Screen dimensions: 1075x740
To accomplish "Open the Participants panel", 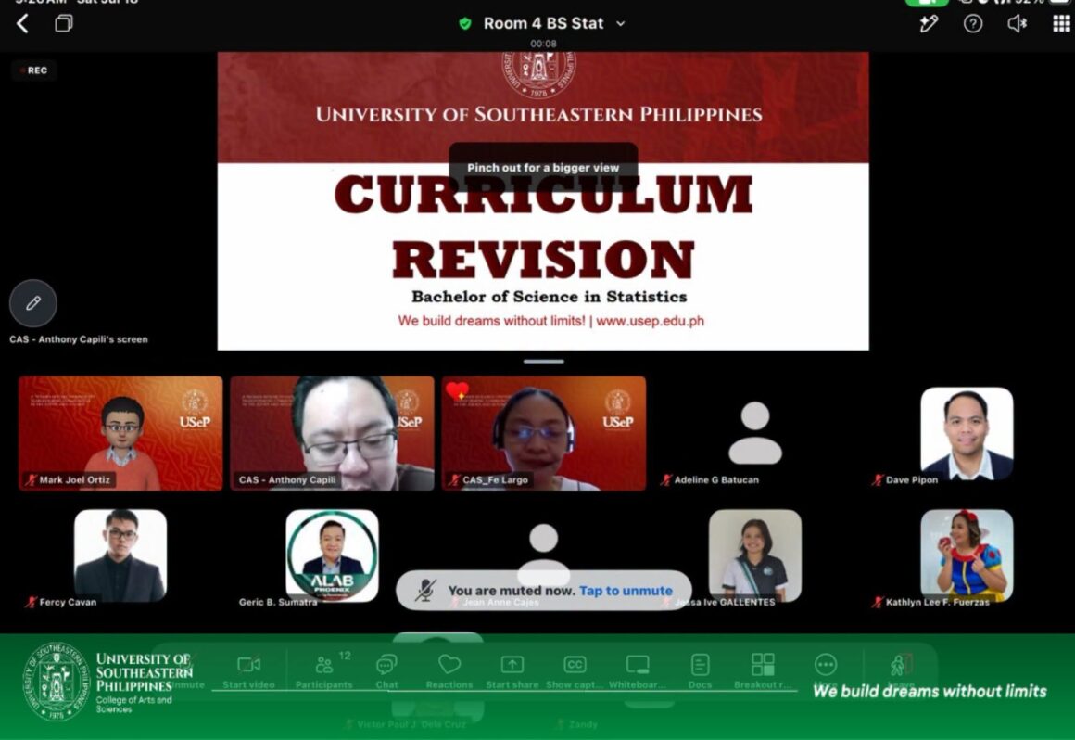I will coord(324,671).
